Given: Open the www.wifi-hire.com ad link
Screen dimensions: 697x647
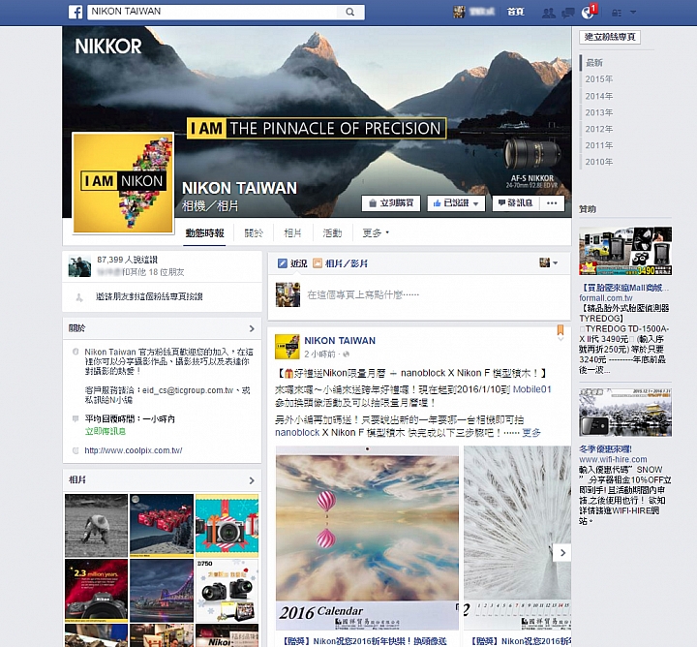Looking at the screenshot, I should [613, 459].
